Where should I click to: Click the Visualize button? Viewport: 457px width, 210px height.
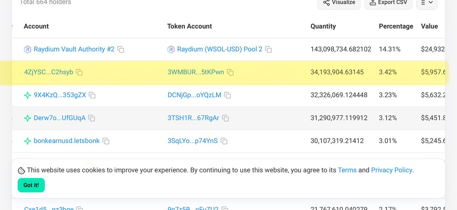pyautogui.click(x=339, y=3)
